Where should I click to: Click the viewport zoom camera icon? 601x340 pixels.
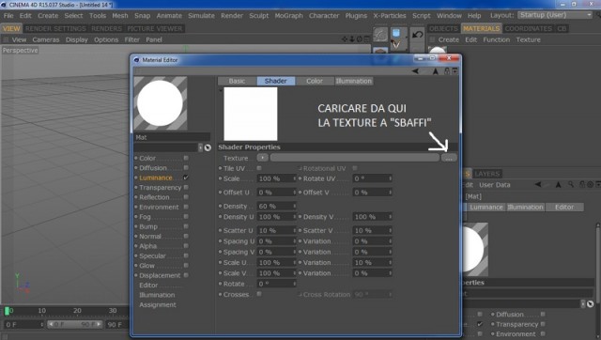(352, 39)
